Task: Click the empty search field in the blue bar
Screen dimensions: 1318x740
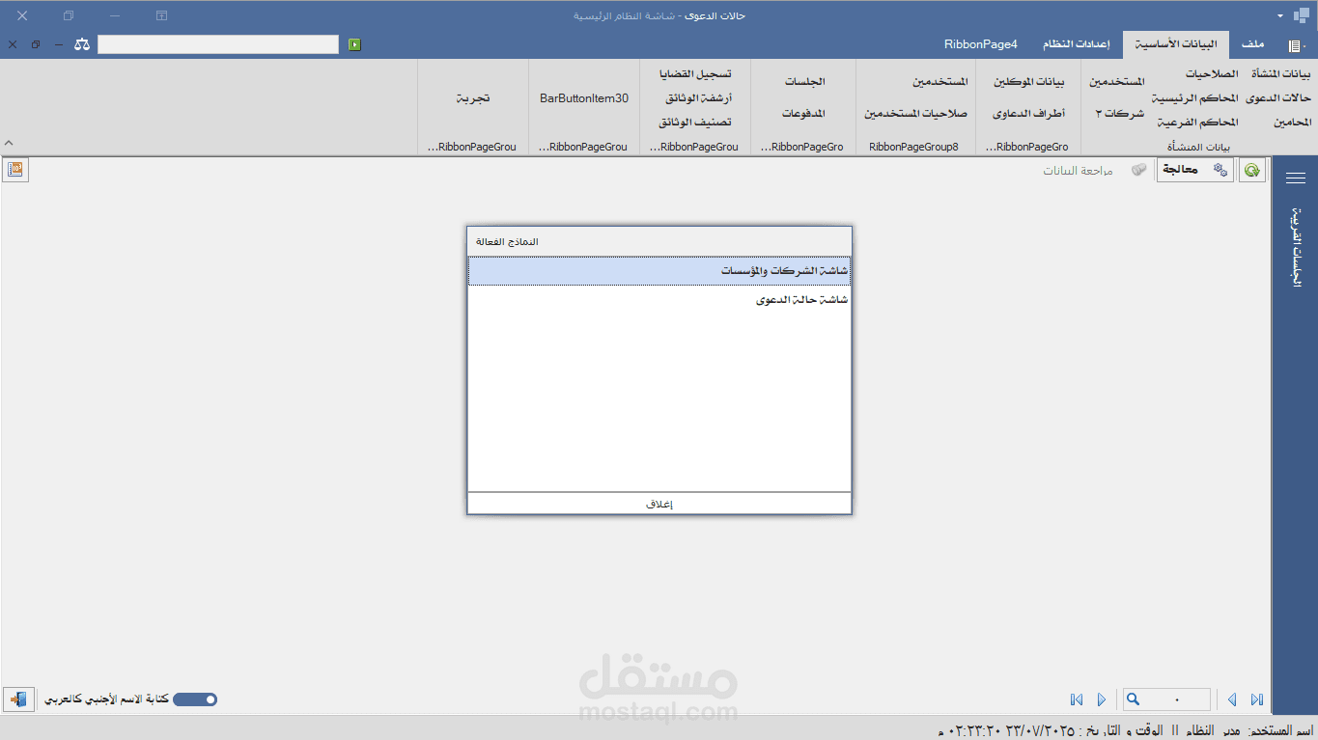Action: coord(218,44)
